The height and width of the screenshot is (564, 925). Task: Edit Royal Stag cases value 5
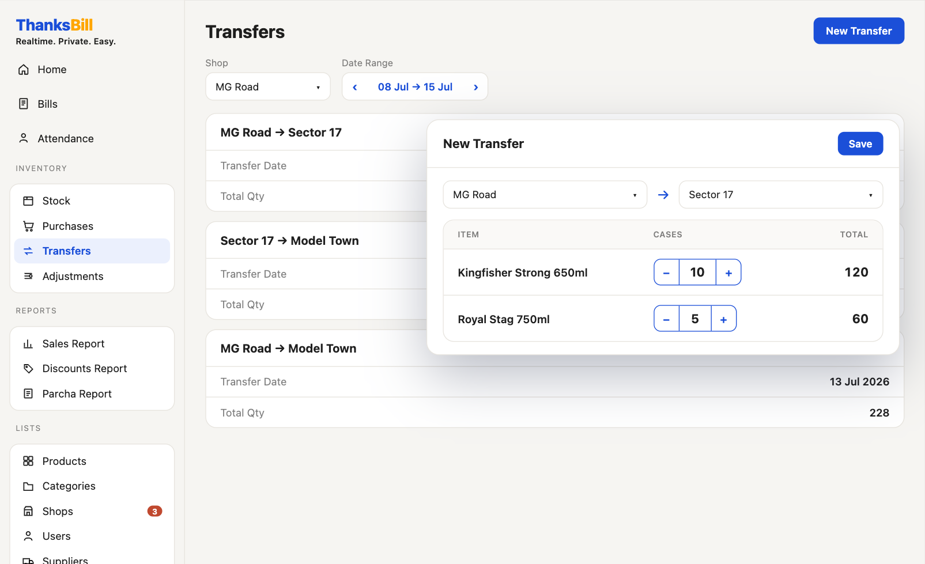coord(695,319)
